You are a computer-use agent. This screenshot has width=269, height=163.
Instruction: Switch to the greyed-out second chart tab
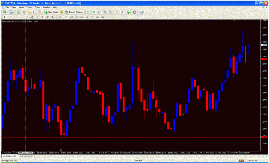tap(26, 156)
